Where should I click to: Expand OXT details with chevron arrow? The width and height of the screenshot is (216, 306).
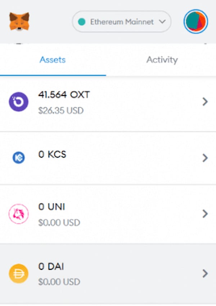click(x=205, y=102)
